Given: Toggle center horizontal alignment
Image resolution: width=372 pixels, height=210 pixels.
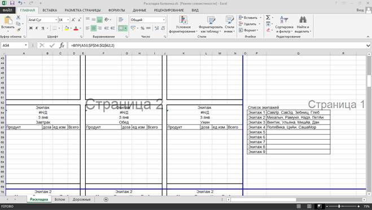Looking at the screenshot, I should click(x=94, y=28).
